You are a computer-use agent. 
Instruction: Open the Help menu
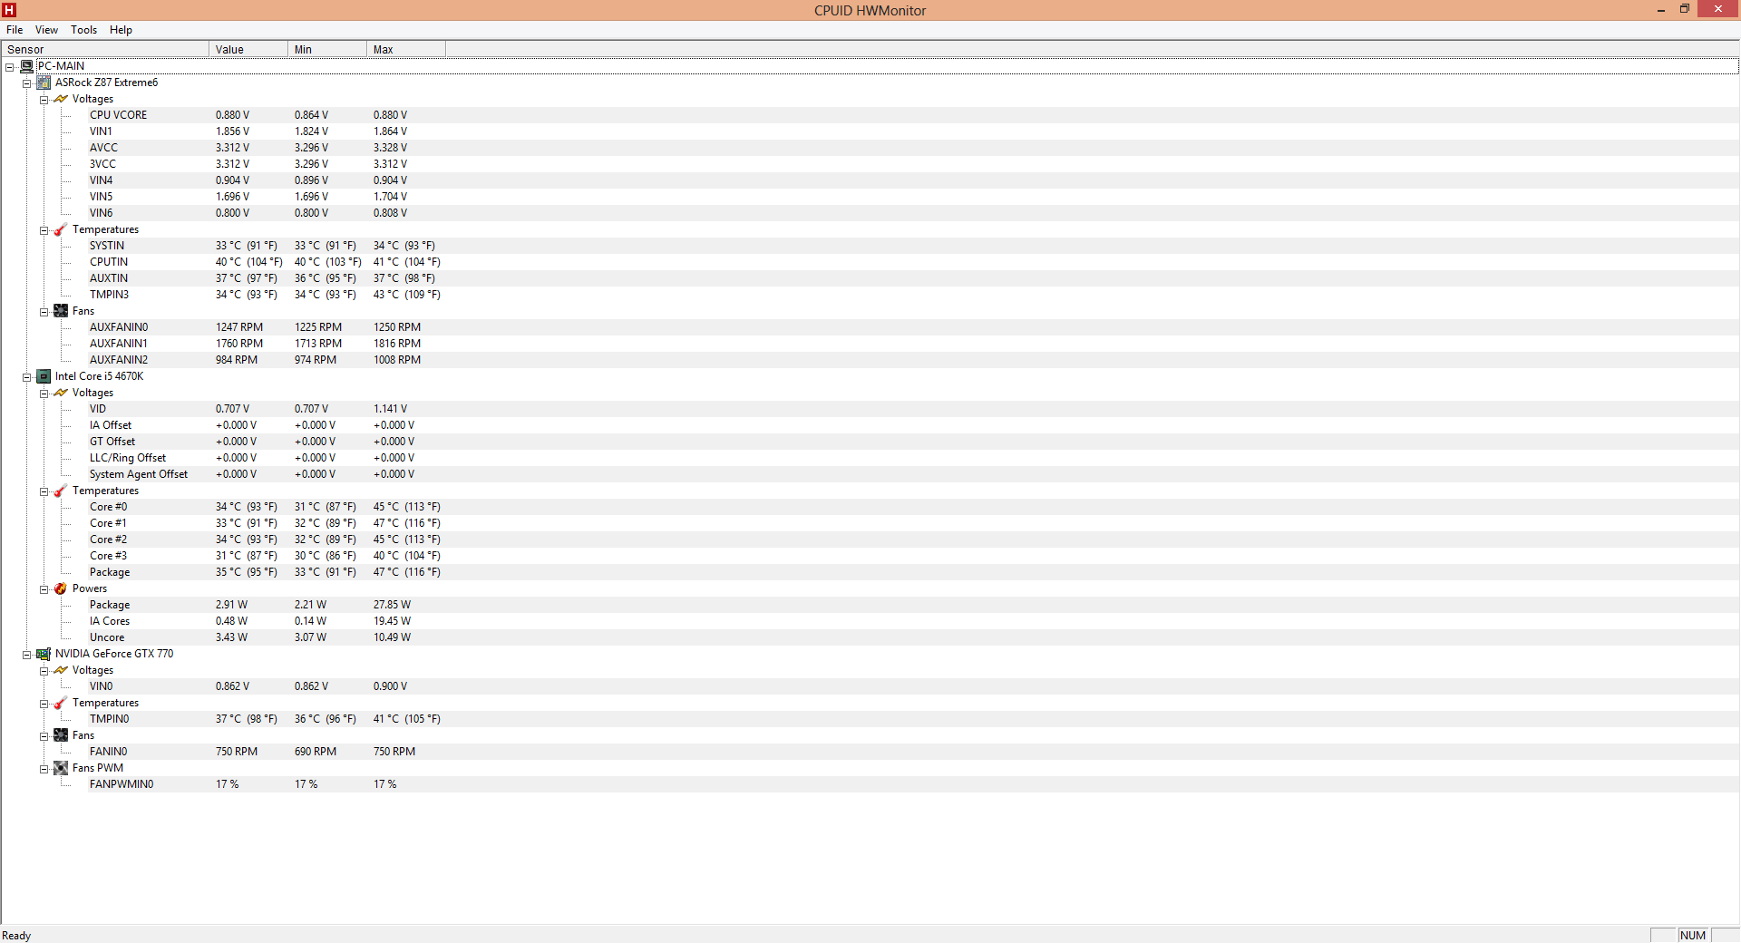coord(121,30)
